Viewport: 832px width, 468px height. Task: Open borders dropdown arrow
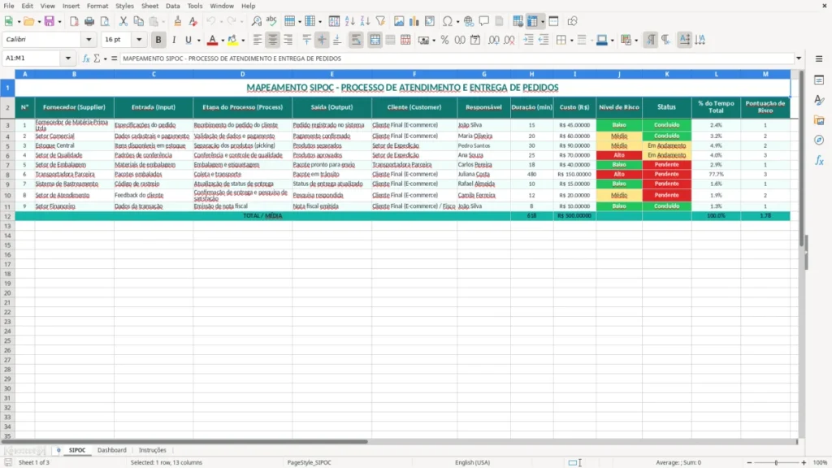coord(571,41)
